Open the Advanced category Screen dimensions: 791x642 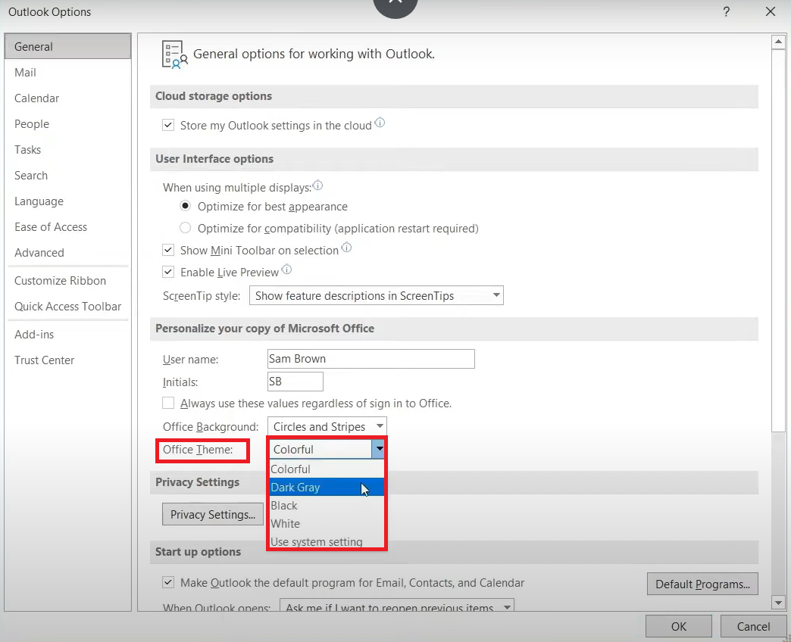point(67,252)
